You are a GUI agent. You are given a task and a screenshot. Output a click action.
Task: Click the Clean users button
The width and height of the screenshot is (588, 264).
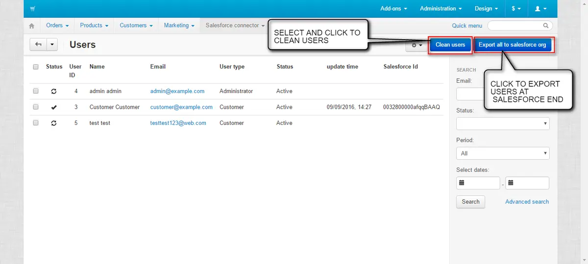pos(450,45)
